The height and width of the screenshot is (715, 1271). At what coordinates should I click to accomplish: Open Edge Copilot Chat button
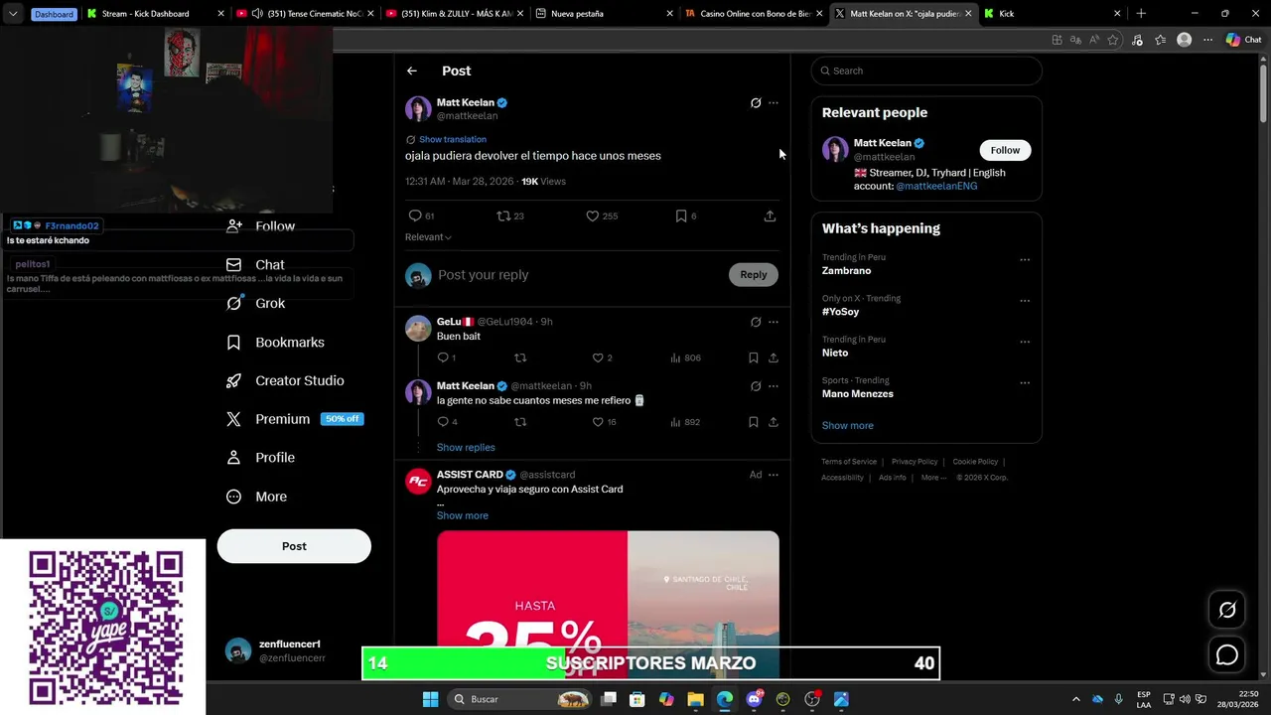tap(1243, 40)
